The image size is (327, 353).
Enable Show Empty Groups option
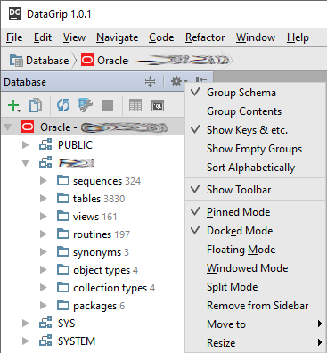(256, 149)
